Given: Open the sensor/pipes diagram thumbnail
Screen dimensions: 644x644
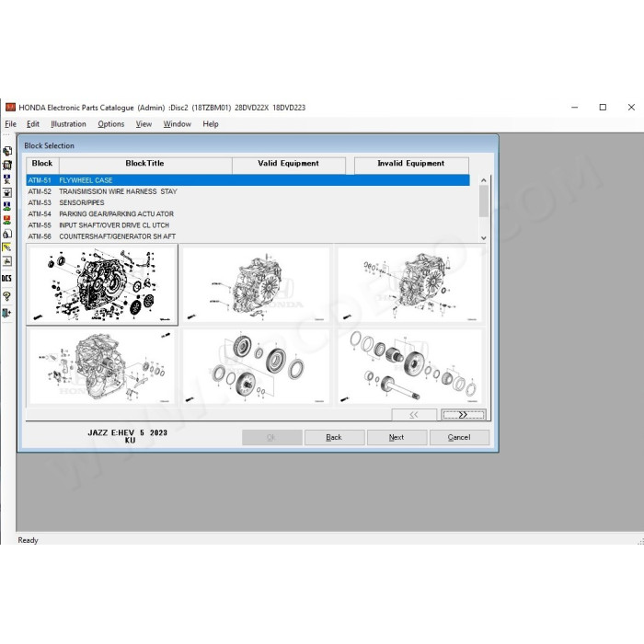Looking at the screenshot, I should 409,284.
